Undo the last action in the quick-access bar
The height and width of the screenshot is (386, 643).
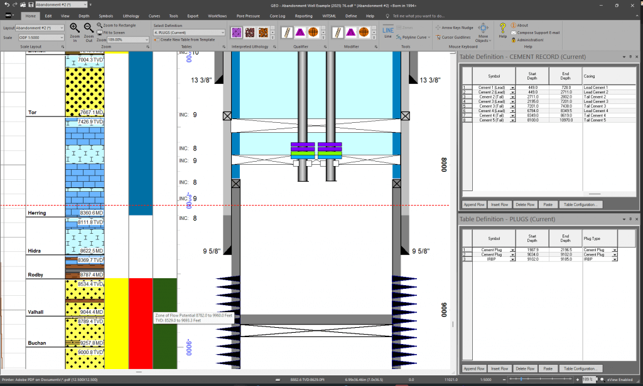click(6, 4)
